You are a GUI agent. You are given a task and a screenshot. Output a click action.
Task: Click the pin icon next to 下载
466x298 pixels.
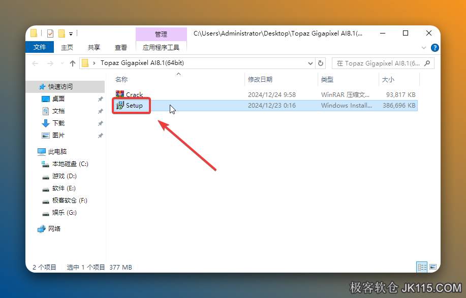(101, 123)
